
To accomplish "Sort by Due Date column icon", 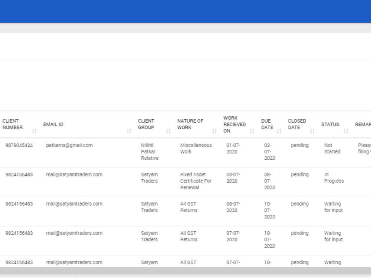I will point(279,131).
